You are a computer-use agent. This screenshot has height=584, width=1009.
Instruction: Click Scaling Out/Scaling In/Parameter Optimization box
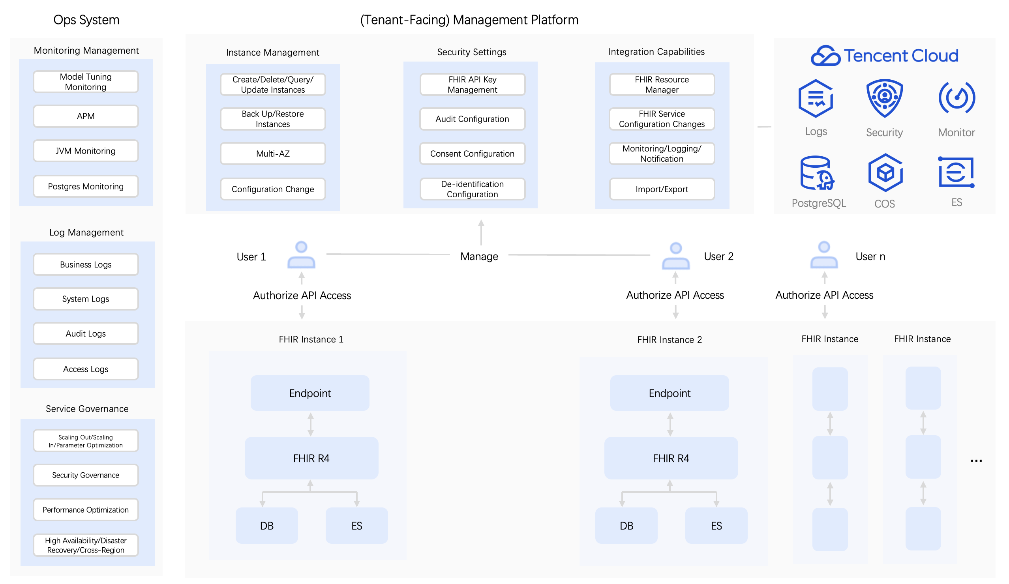86,441
